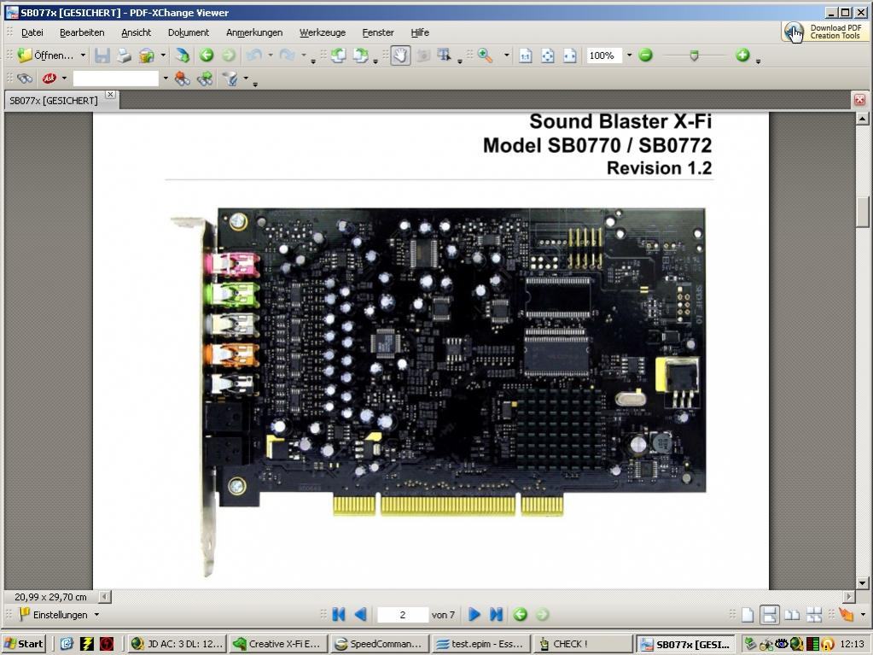The height and width of the screenshot is (655, 873).
Task: Select the Snapshot tool icon
Action: (x=423, y=56)
